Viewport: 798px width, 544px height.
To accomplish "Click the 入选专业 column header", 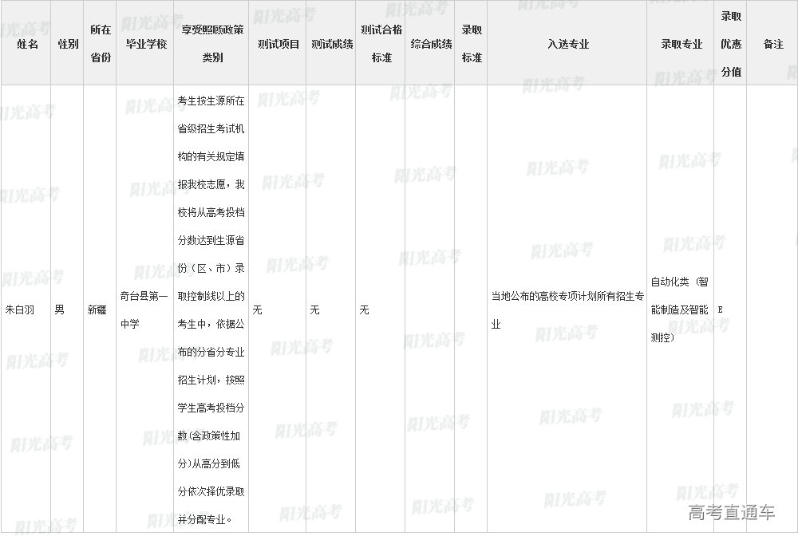I will (x=567, y=44).
